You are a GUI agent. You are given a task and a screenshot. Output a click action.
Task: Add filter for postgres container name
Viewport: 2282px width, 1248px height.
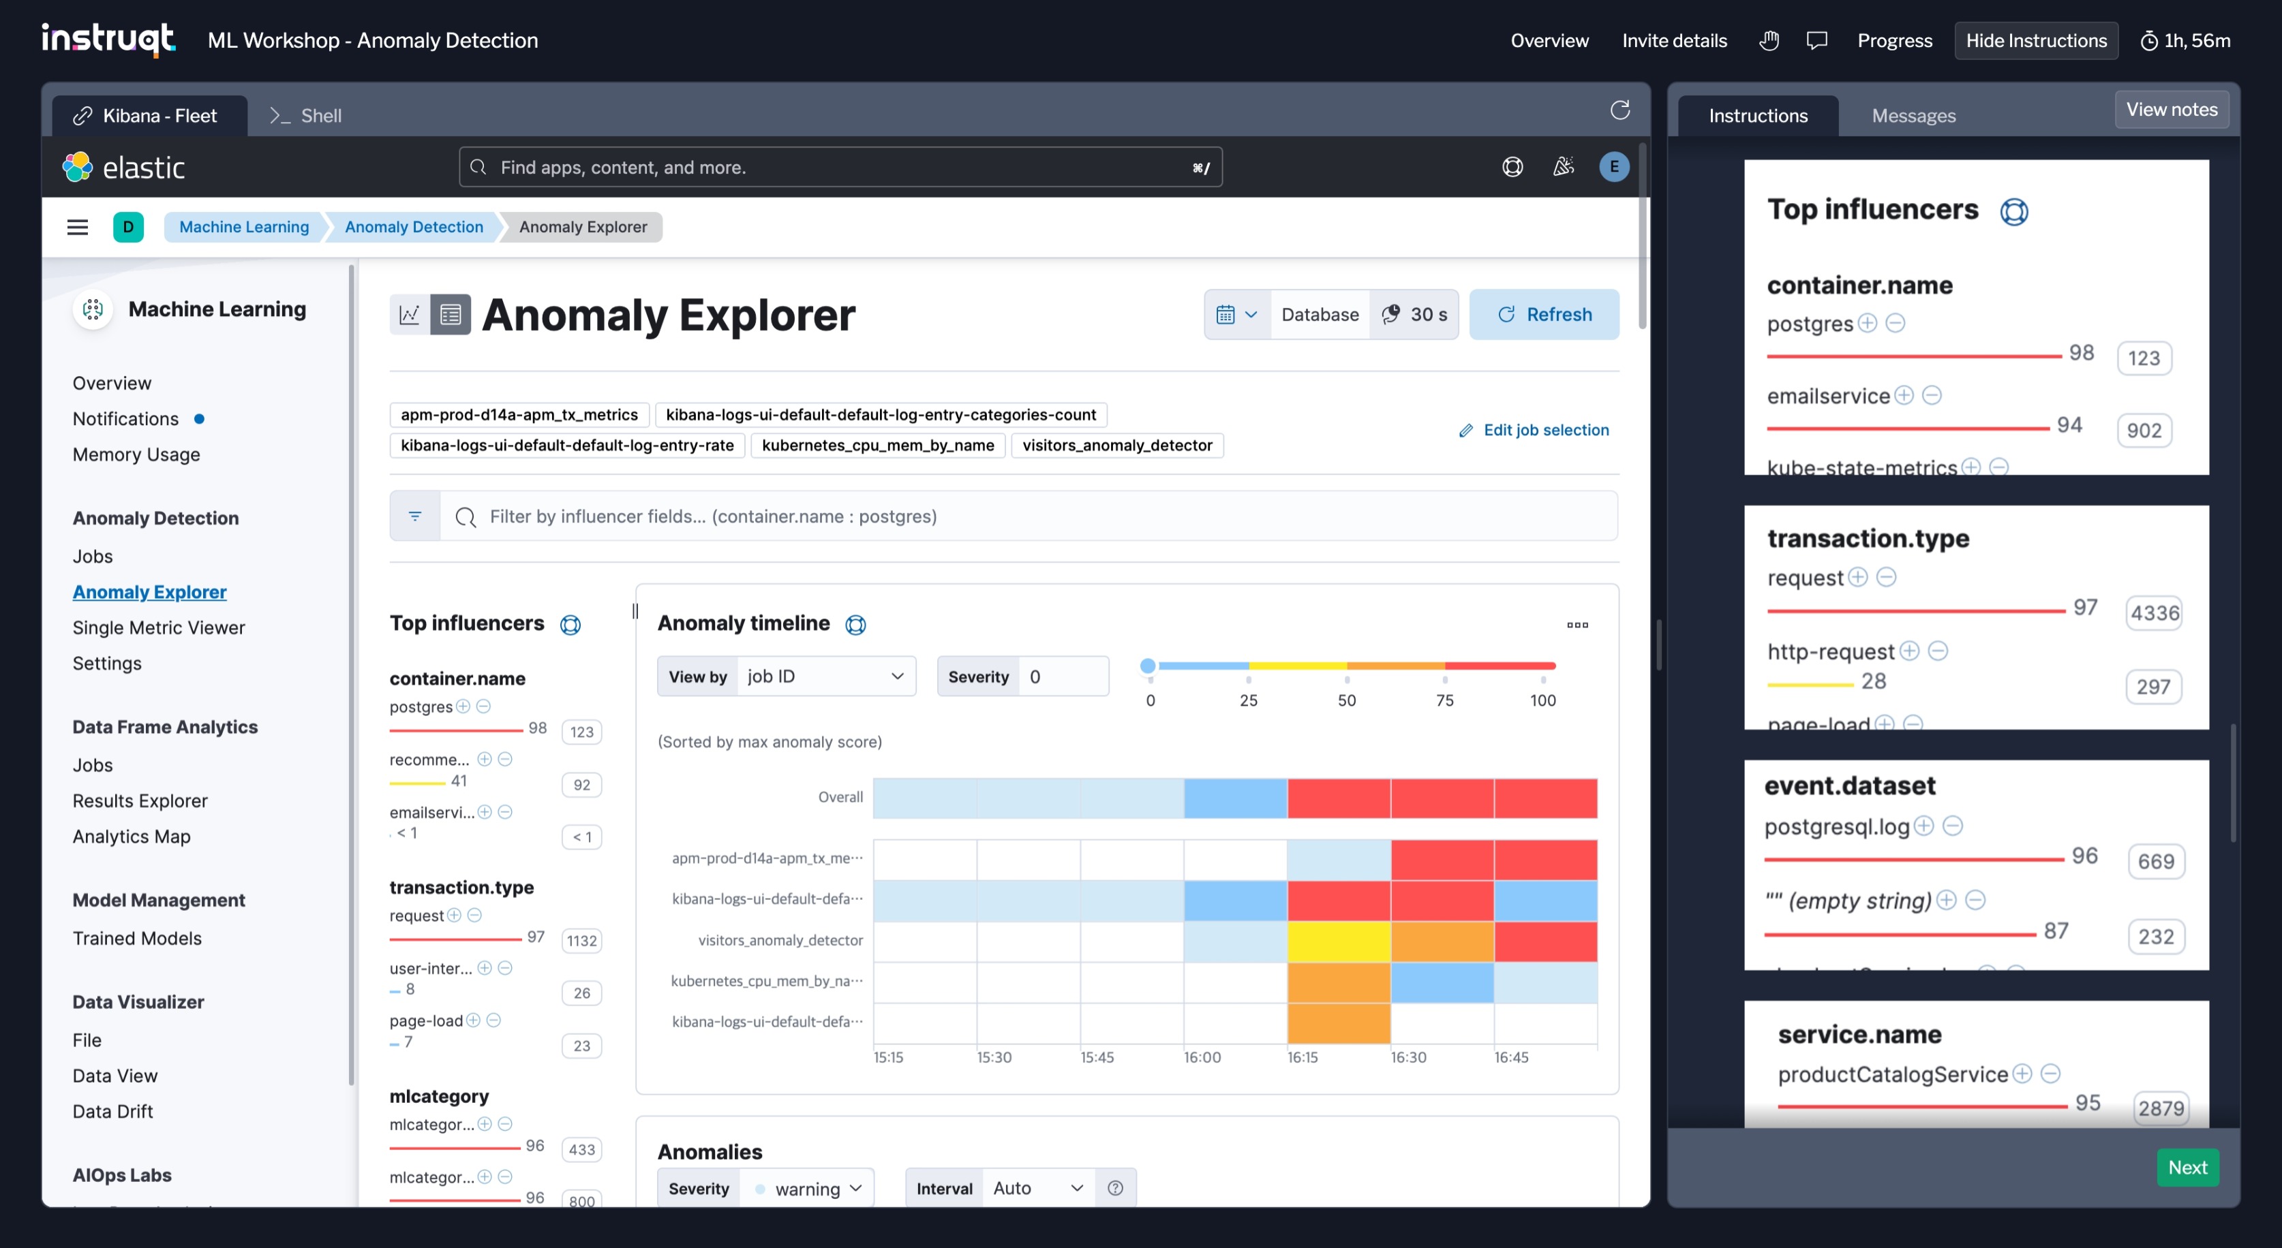[463, 706]
